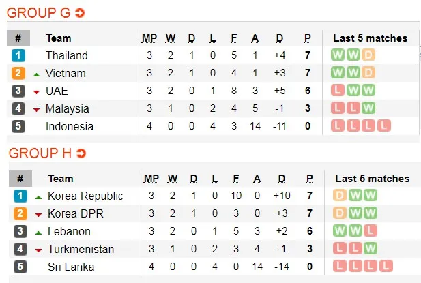Open the Korea Republic team link
The image size is (421, 283).
click(85, 196)
